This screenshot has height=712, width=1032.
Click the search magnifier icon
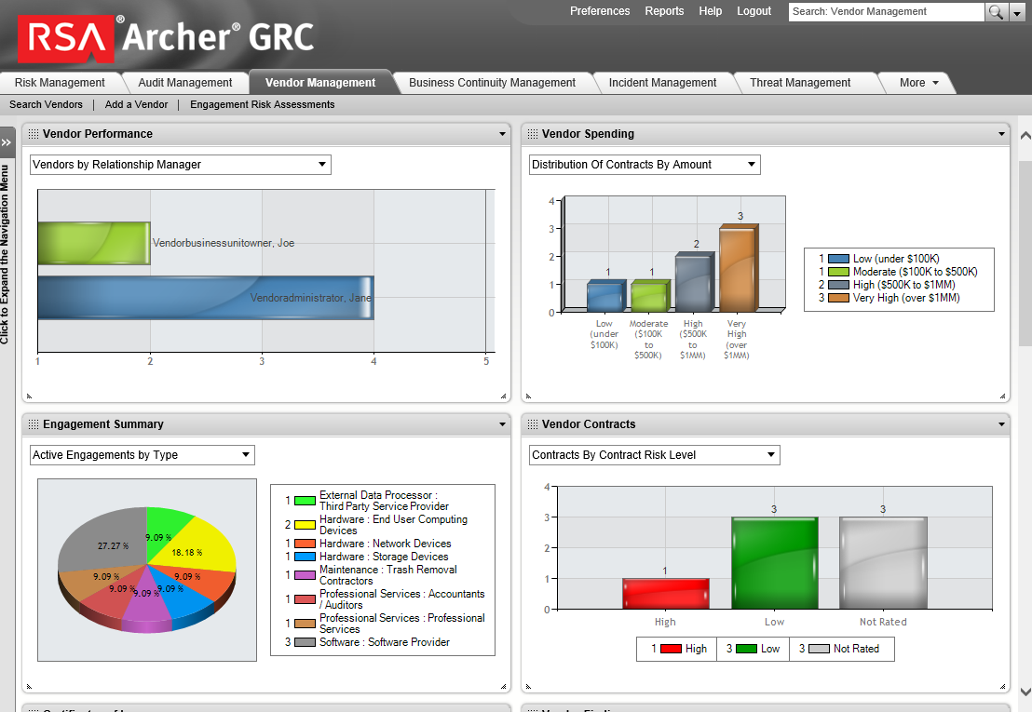click(x=997, y=12)
